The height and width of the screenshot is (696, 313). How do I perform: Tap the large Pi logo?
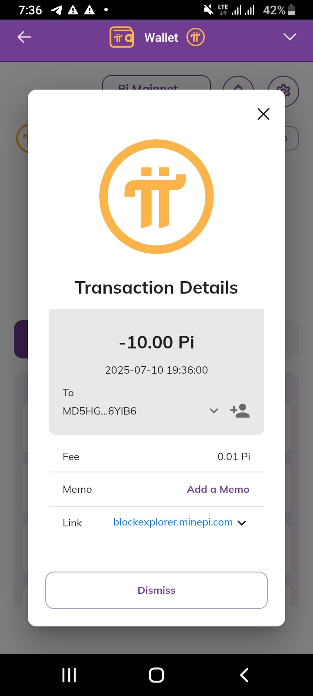tap(156, 197)
